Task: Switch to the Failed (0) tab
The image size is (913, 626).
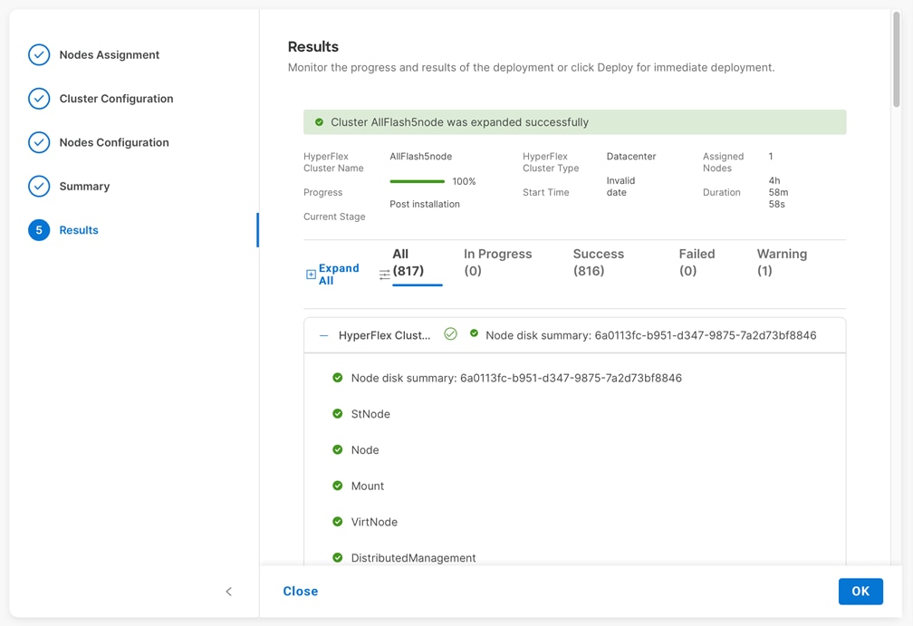Action: [697, 263]
